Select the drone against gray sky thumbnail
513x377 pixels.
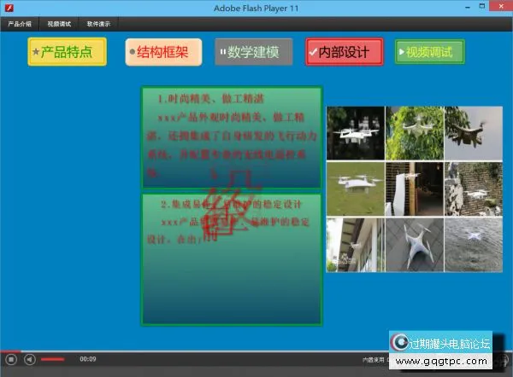pos(474,133)
